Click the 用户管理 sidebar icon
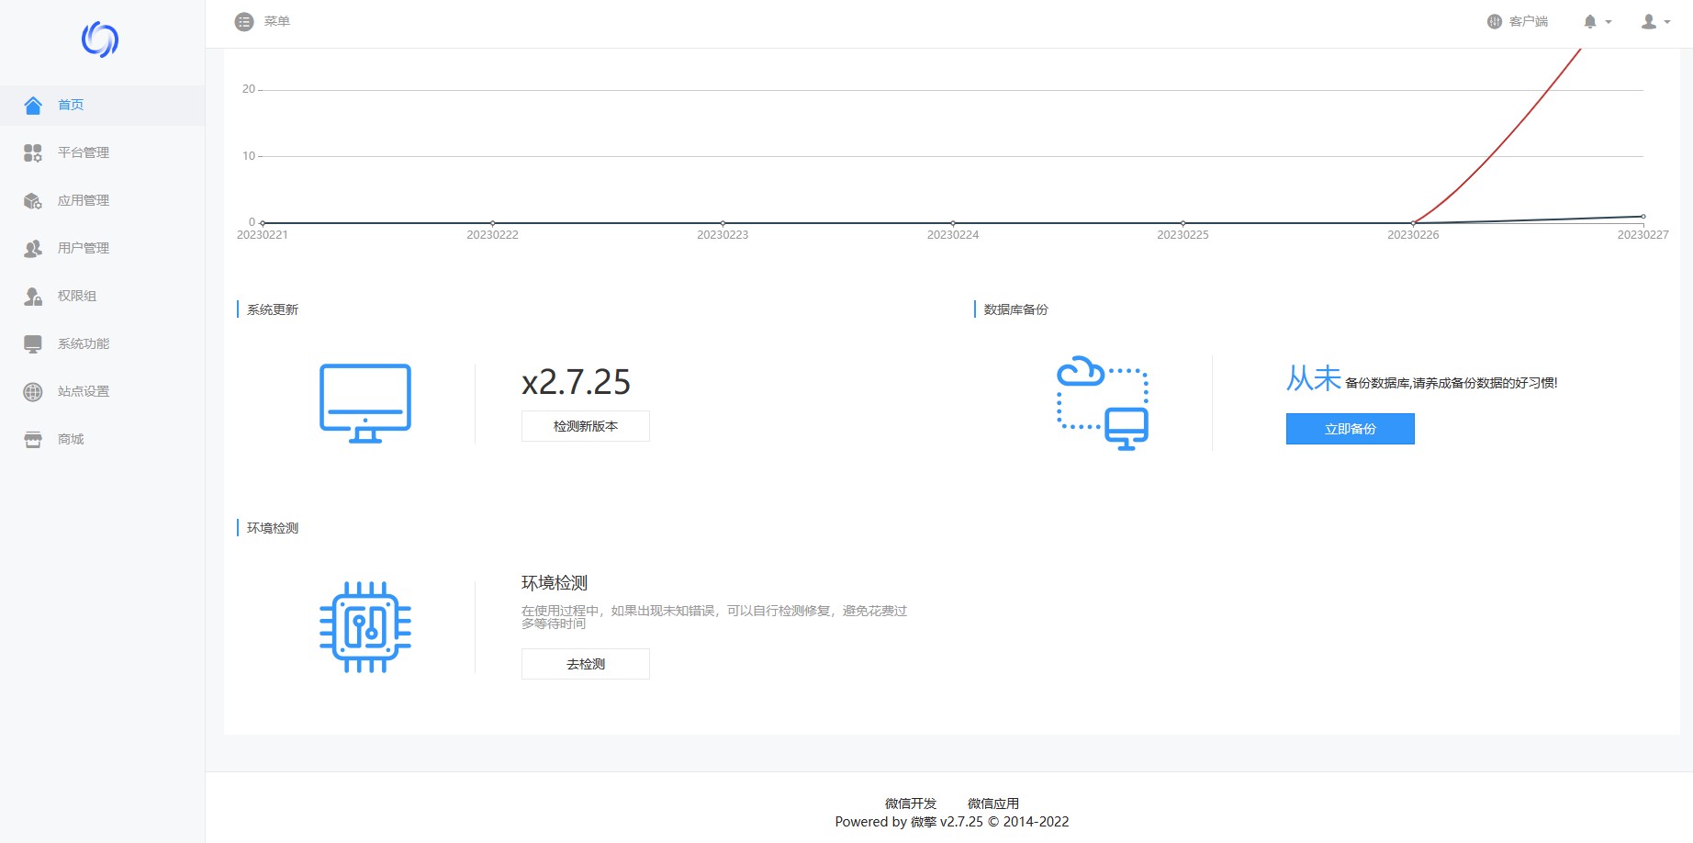 (x=33, y=248)
